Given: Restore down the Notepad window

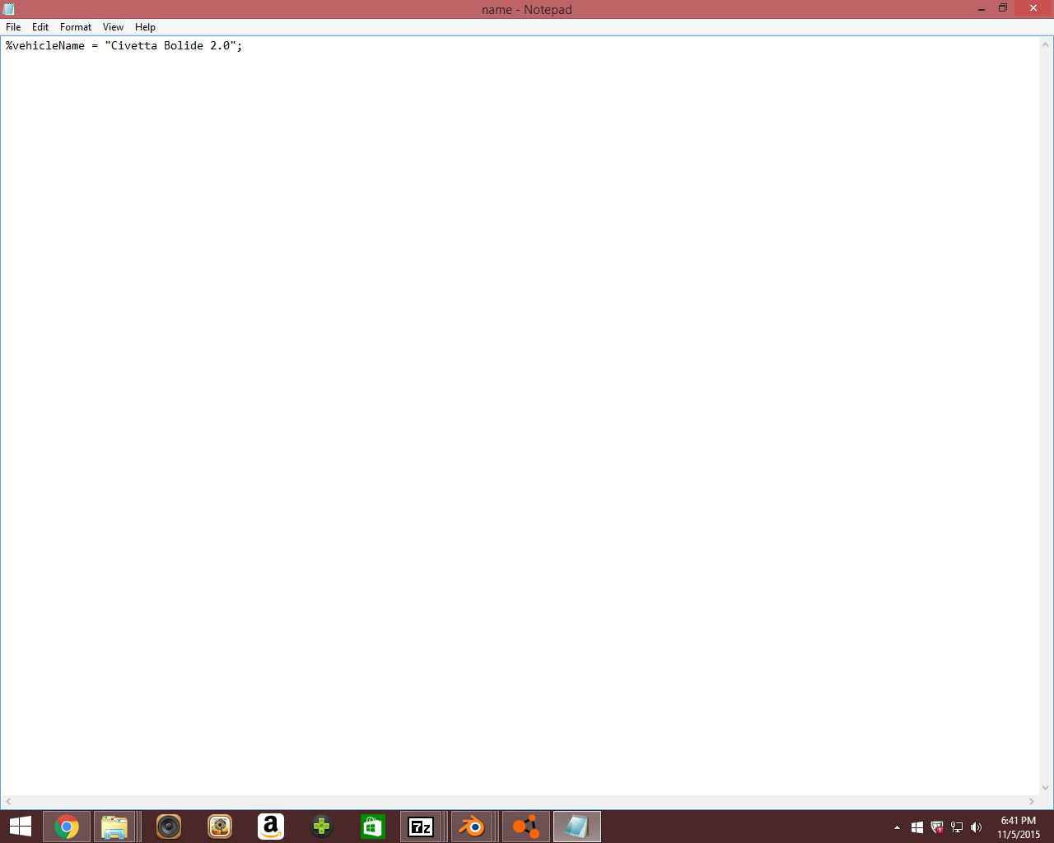Looking at the screenshot, I should 1003,9.
